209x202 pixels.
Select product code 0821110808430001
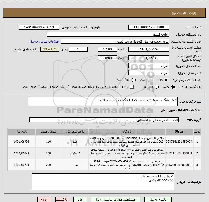tap(179, 153)
